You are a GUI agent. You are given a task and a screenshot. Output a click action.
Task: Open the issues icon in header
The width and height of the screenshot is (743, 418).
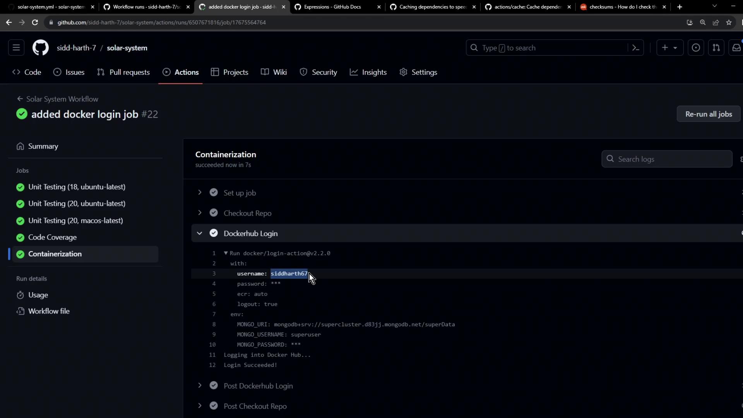tap(695, 48)
